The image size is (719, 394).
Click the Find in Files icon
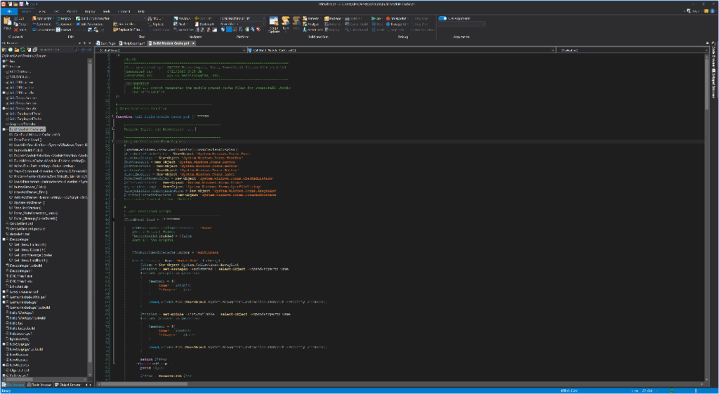[x=116, y=24]
